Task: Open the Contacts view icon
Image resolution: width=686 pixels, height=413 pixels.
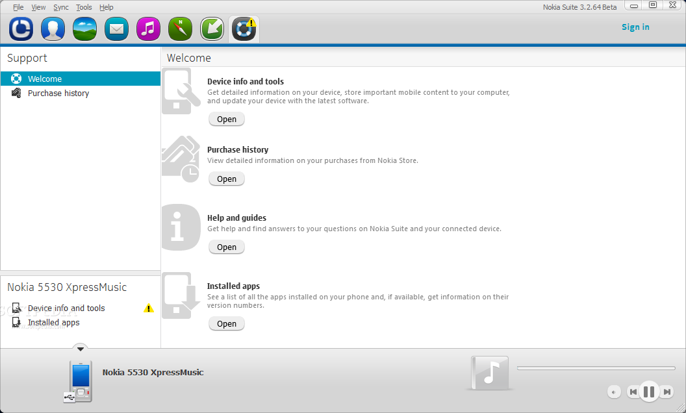Action: [53, 29]
